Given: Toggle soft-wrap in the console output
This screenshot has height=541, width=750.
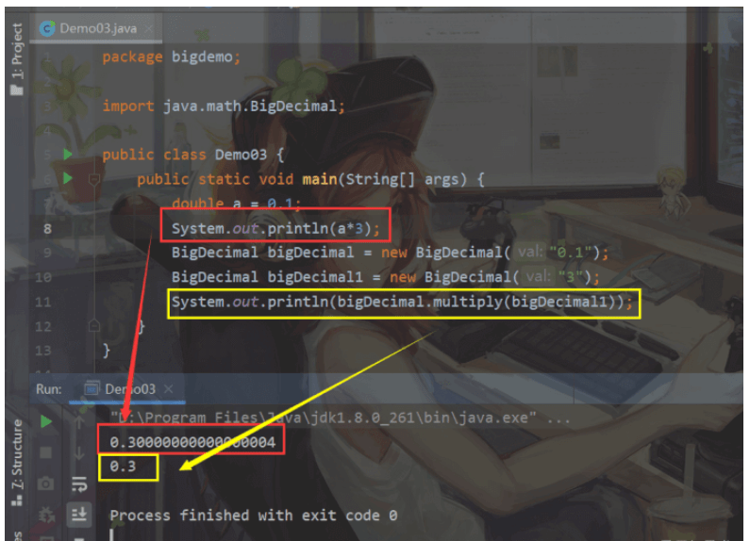Looking at the screenshot, I should pos(79,484).
